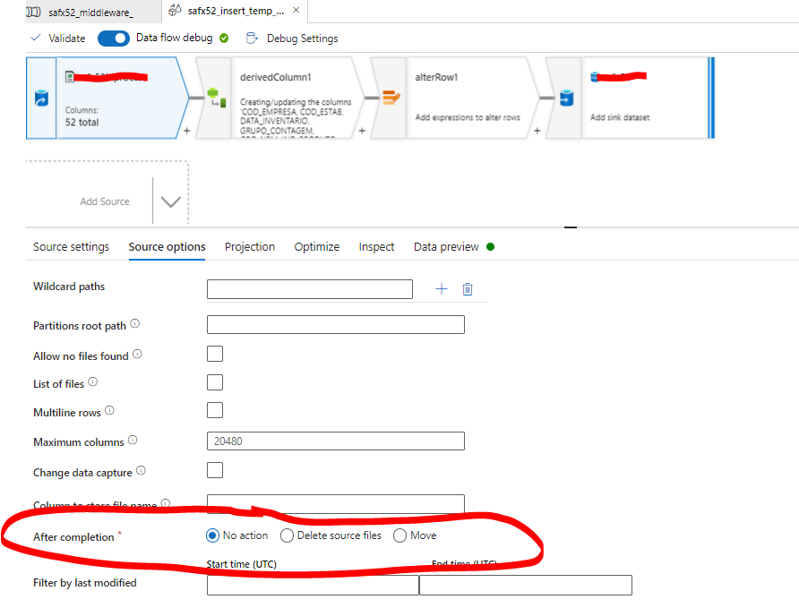Show info for Multiline rows
Image resolution: width=799 pixels, height=608 pixels.
point(109,410)
